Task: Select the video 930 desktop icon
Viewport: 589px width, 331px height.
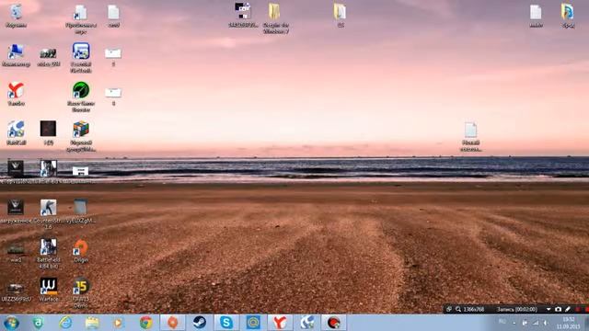Action: 49,57
